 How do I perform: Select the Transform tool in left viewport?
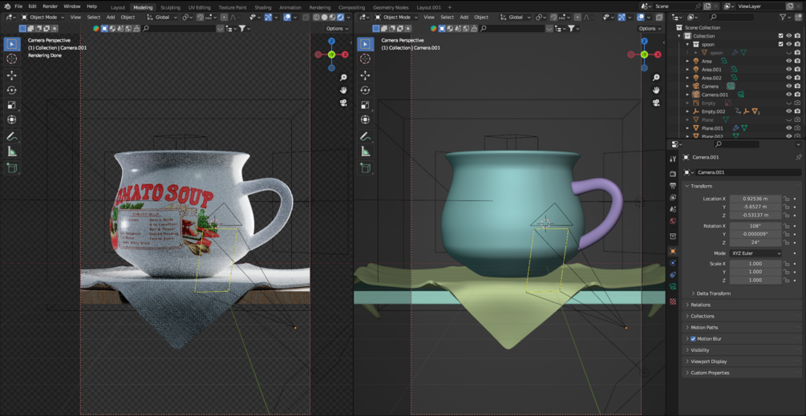coord(11,119)
